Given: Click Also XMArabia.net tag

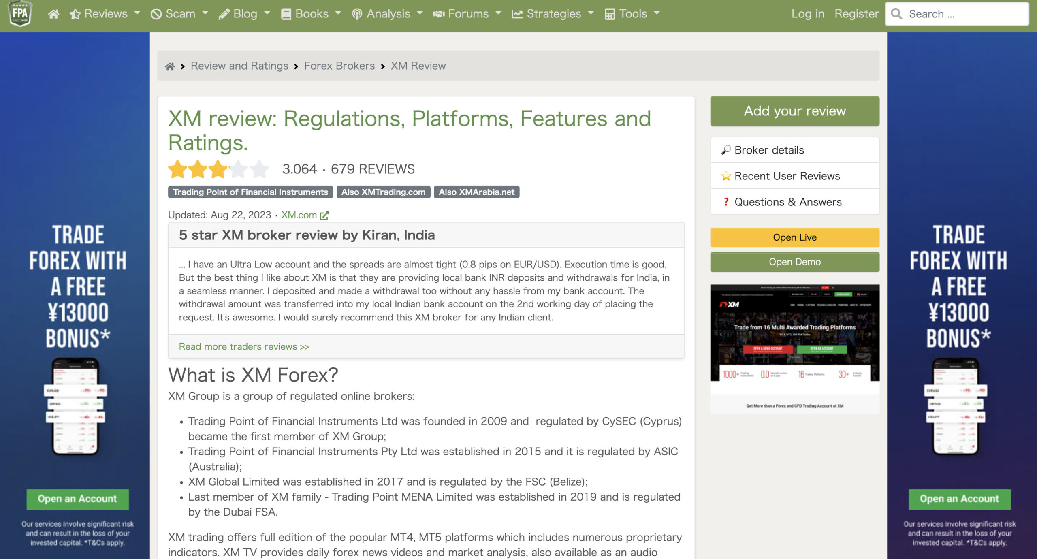Looking at the screenshot, I should 476,192.
